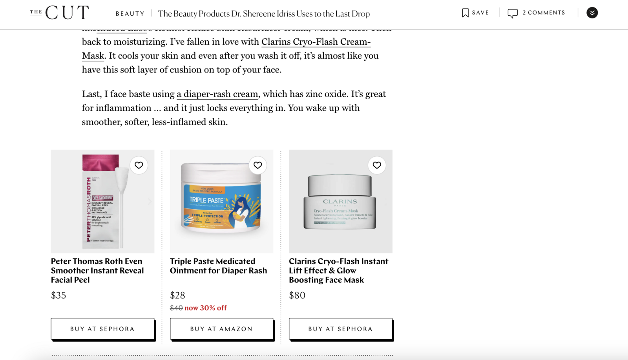Buy Clarins mask at Sephora button
The width and height of the screenshot is (628, 360).
340,329
